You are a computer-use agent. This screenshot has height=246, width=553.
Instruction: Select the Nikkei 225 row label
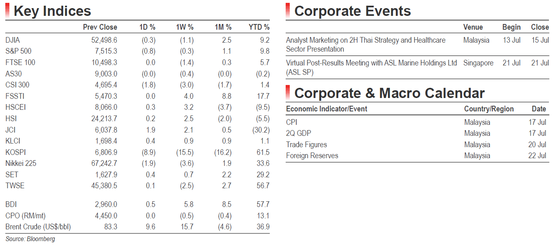(20, 163)
